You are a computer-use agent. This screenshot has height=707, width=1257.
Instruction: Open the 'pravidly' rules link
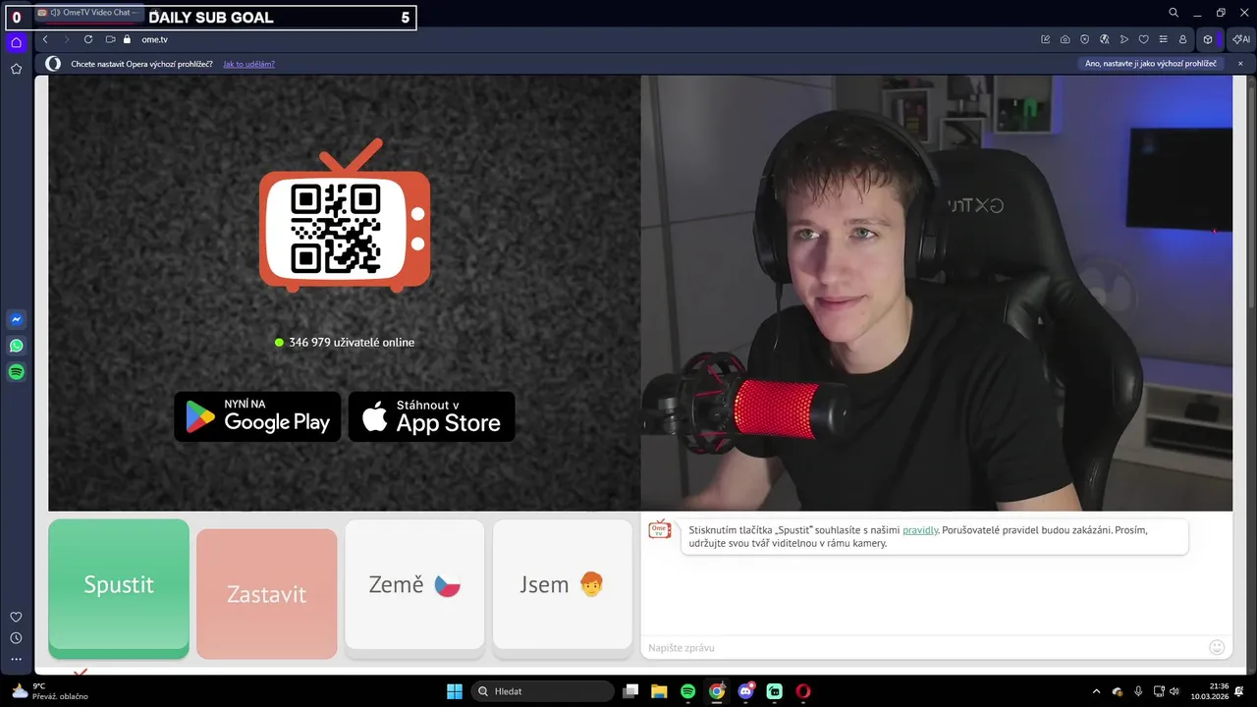pyautogui.click(x=920, y=530)
